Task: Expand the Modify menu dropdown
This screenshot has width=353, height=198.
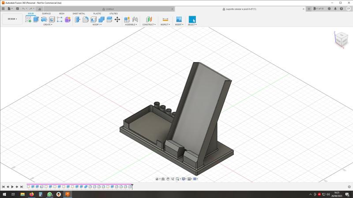Action: click(97, 25)
